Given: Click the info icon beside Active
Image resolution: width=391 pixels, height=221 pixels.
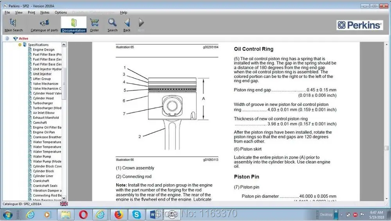Looking at the screenshot, I should click(7, 38).
